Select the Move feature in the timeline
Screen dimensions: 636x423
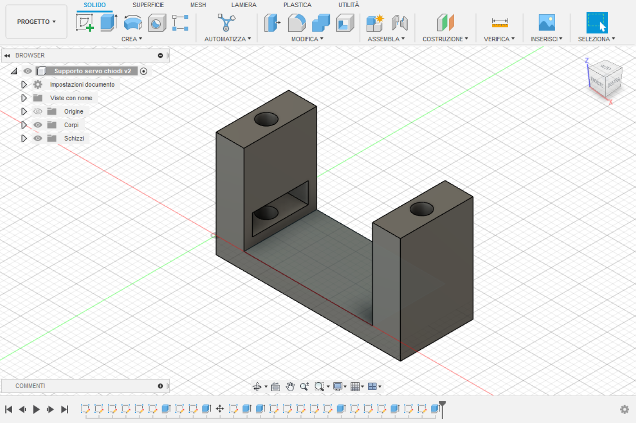220,409
